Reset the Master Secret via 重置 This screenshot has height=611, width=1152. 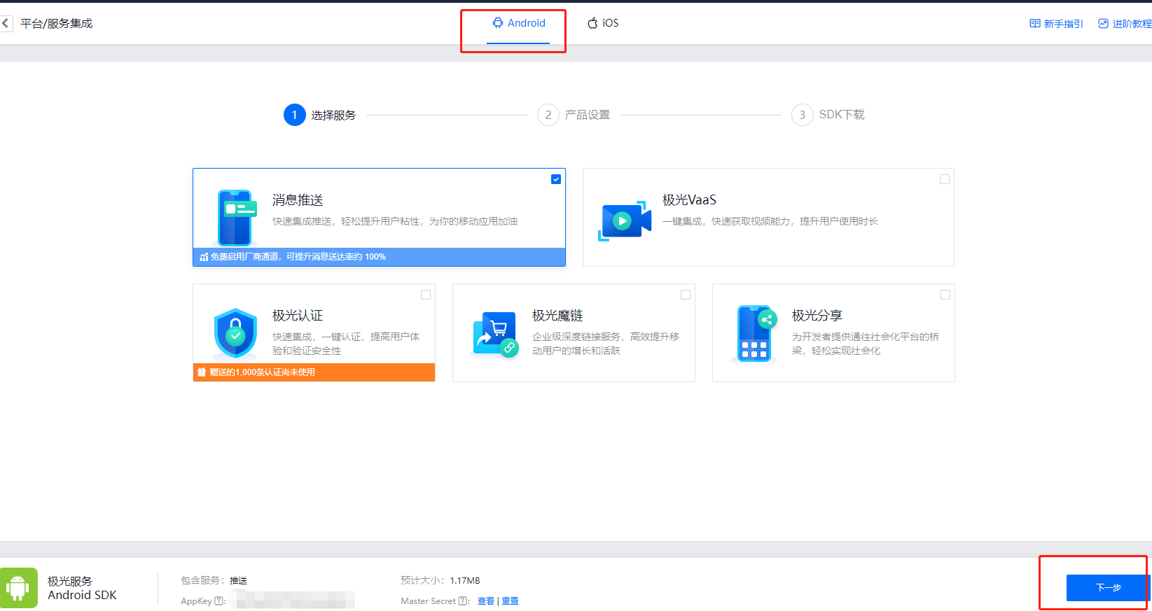point(510,601)
